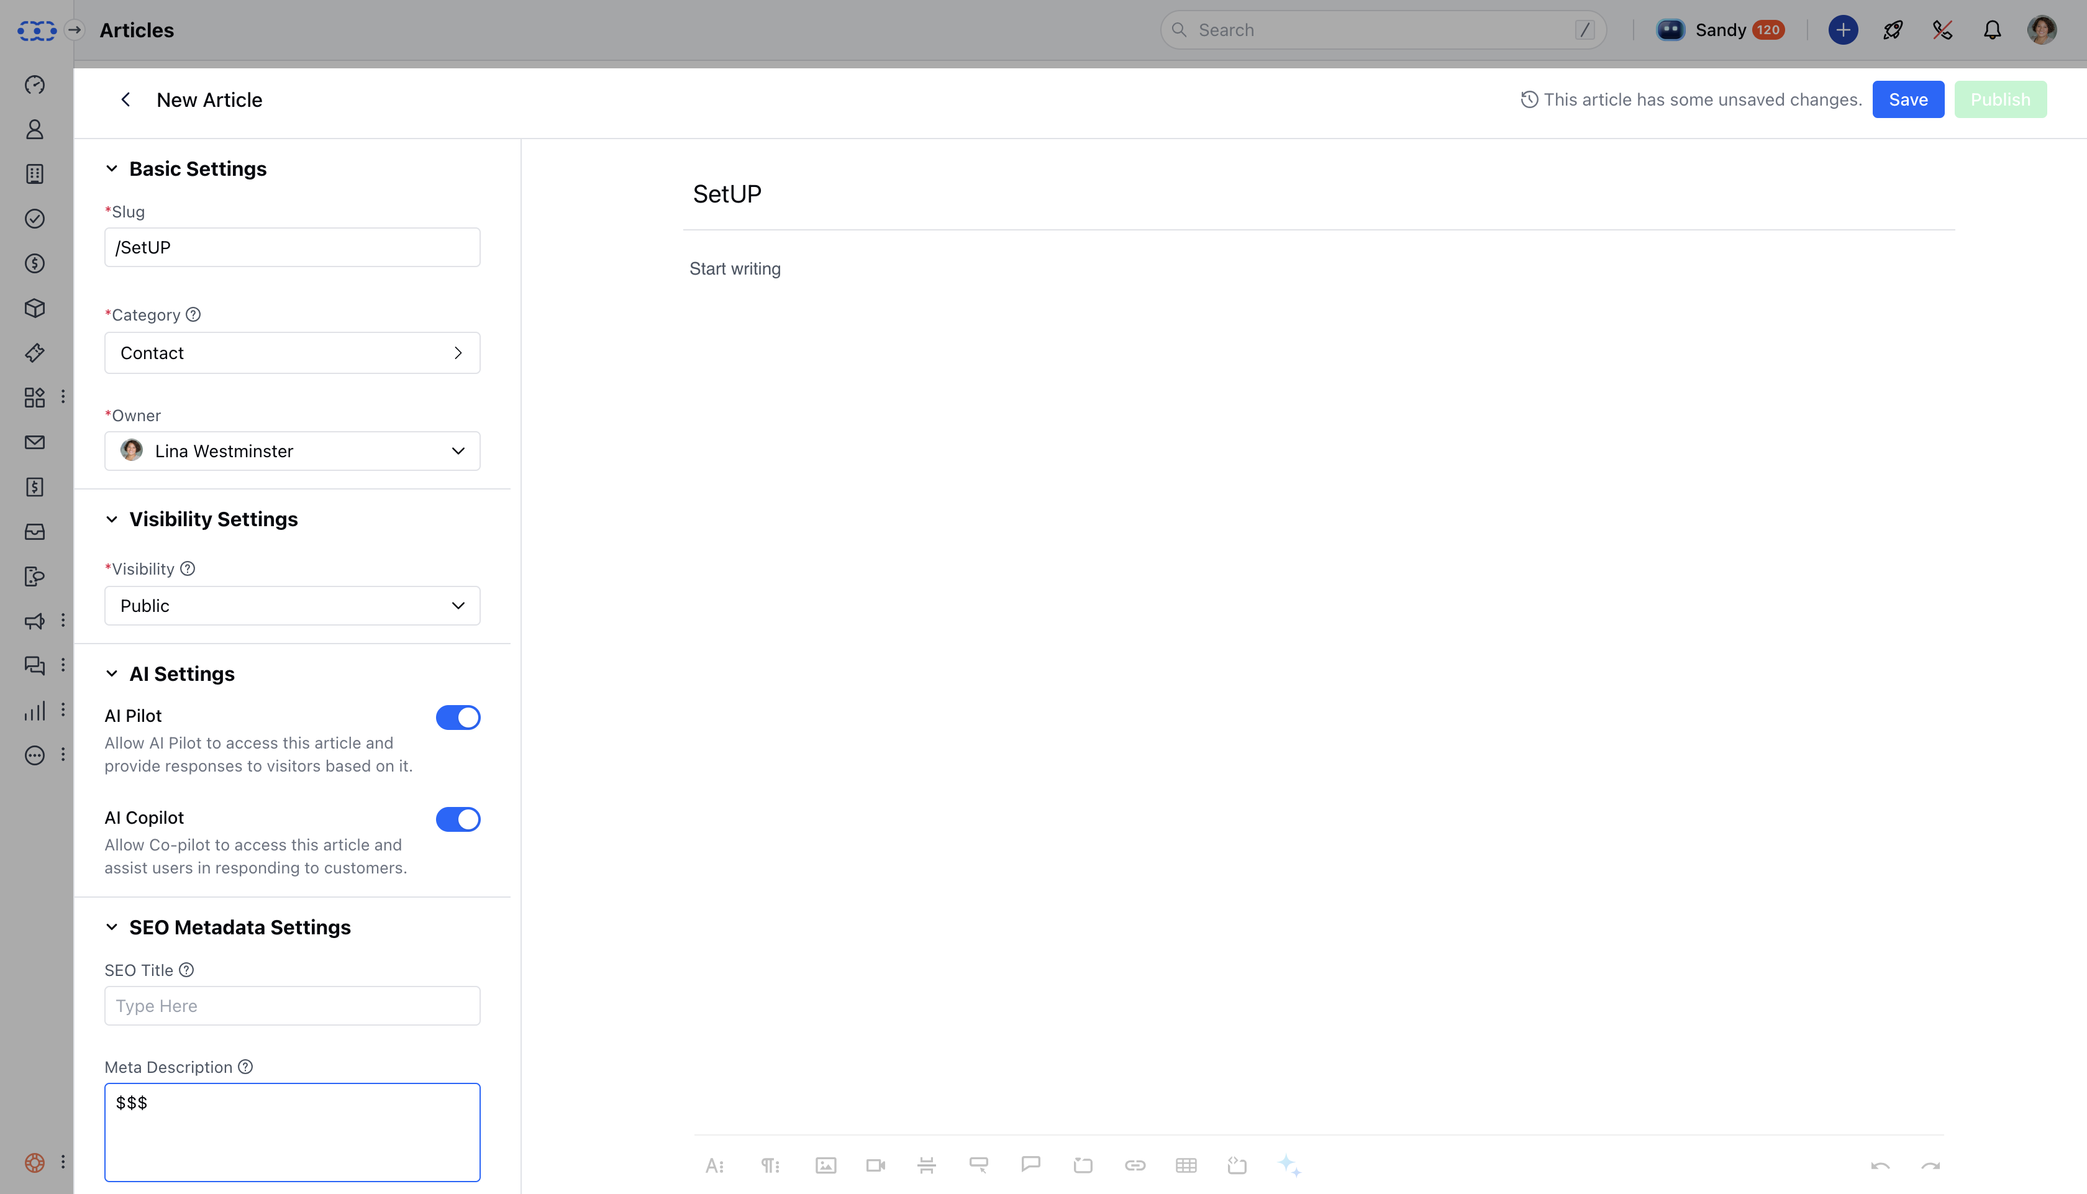Viewport: 2087px width, 1194px height.
Task: Click the undo arrow in editor toolbar
Action: pyautogui.click(x=1880, y=1166)
